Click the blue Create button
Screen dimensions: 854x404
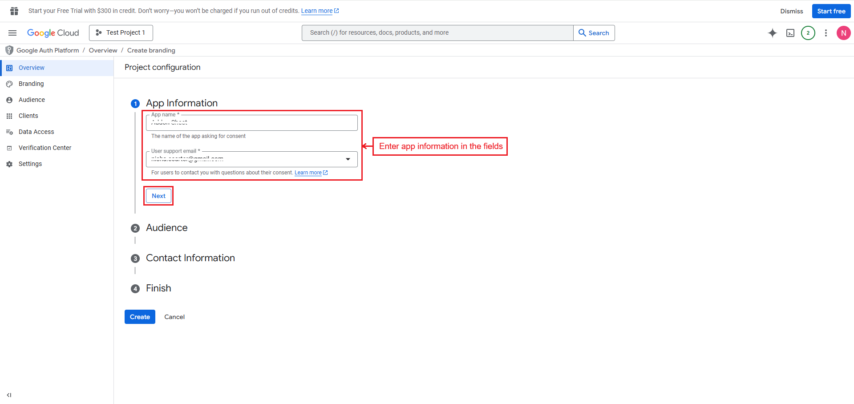coord(140,317)
